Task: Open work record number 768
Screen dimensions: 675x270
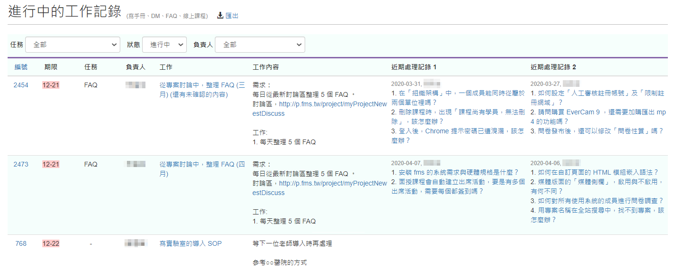Action: (x=21, y=244)
